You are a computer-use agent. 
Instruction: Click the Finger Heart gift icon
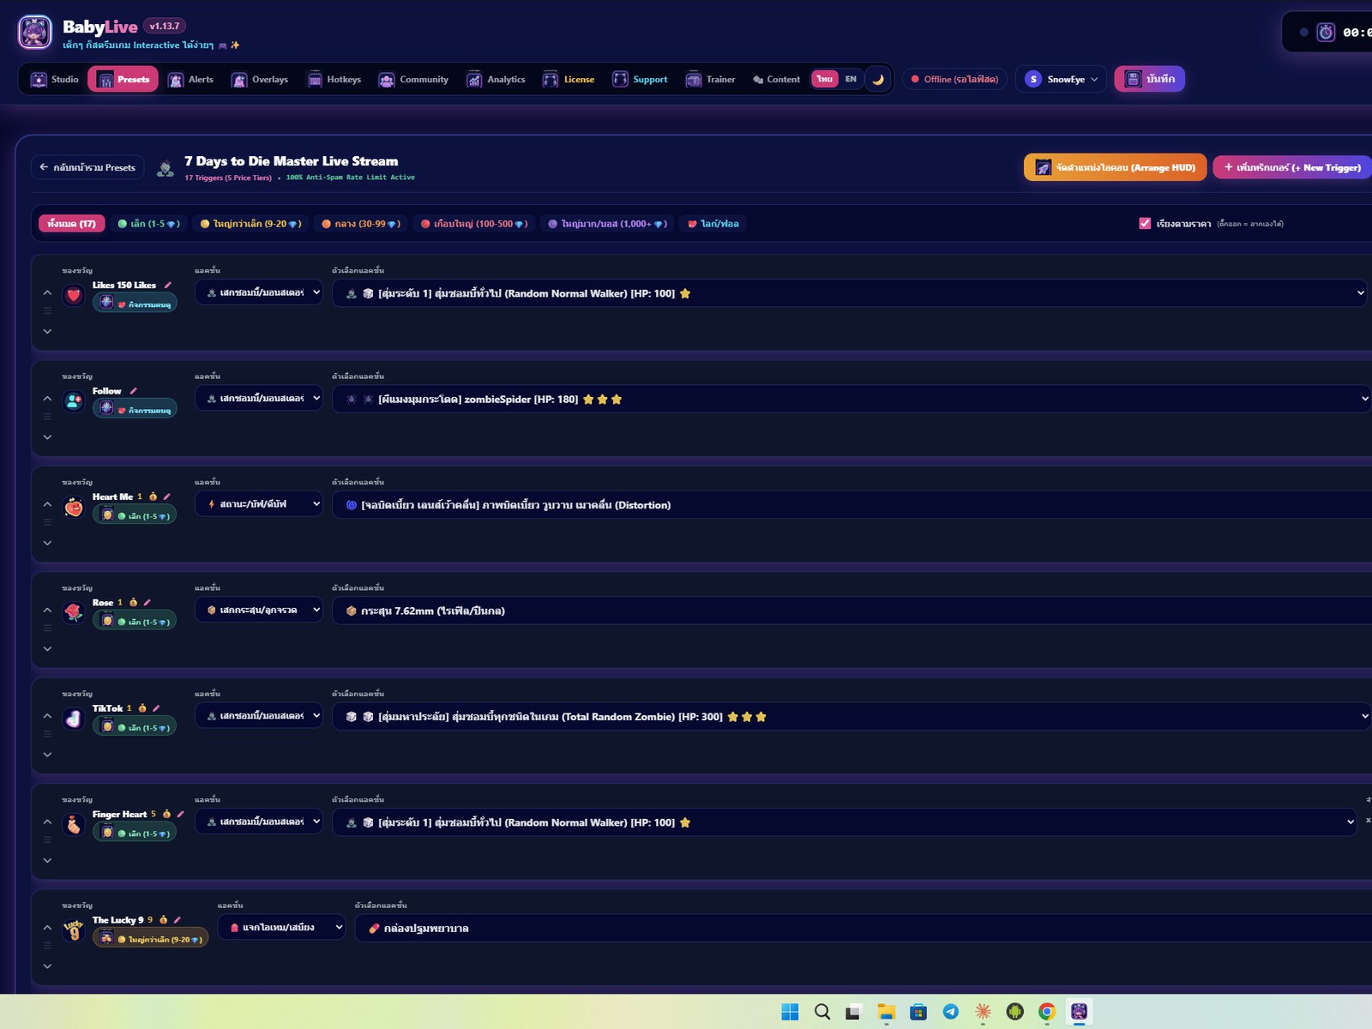[x=74, y=824]
